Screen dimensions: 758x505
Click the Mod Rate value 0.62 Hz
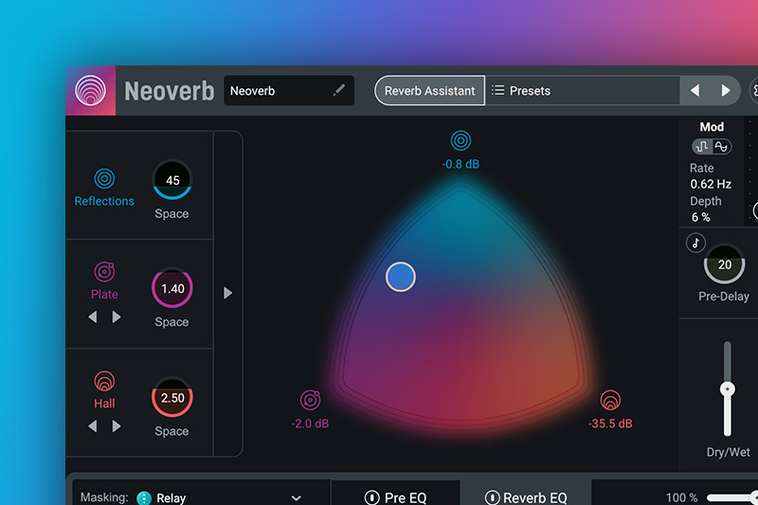711,184
